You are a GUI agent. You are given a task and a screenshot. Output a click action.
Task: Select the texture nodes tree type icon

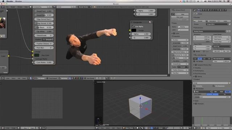pos(33,78)
